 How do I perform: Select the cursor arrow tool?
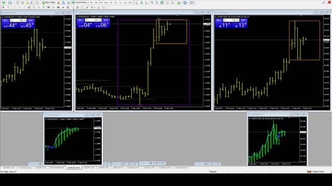(3, 7)
